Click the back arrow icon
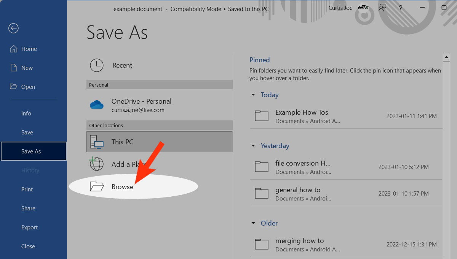The height and width of the screenshot is (259, 457). click(x=14, y=28)
